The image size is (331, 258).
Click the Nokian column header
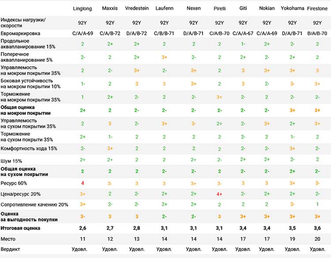(267, 9)
